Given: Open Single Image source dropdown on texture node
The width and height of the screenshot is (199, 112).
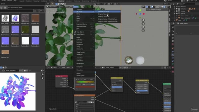Looking at the screenshot, I should (x=85, y=111).
